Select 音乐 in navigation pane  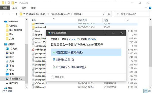10,70
